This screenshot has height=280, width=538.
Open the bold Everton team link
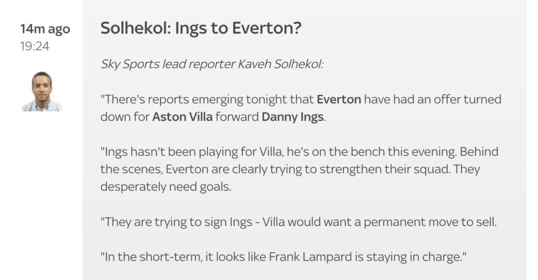(339, 99)
